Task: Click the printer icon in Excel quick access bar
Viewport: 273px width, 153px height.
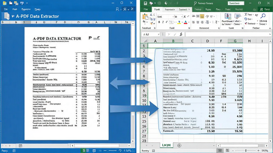Action: tap(151, 3)
